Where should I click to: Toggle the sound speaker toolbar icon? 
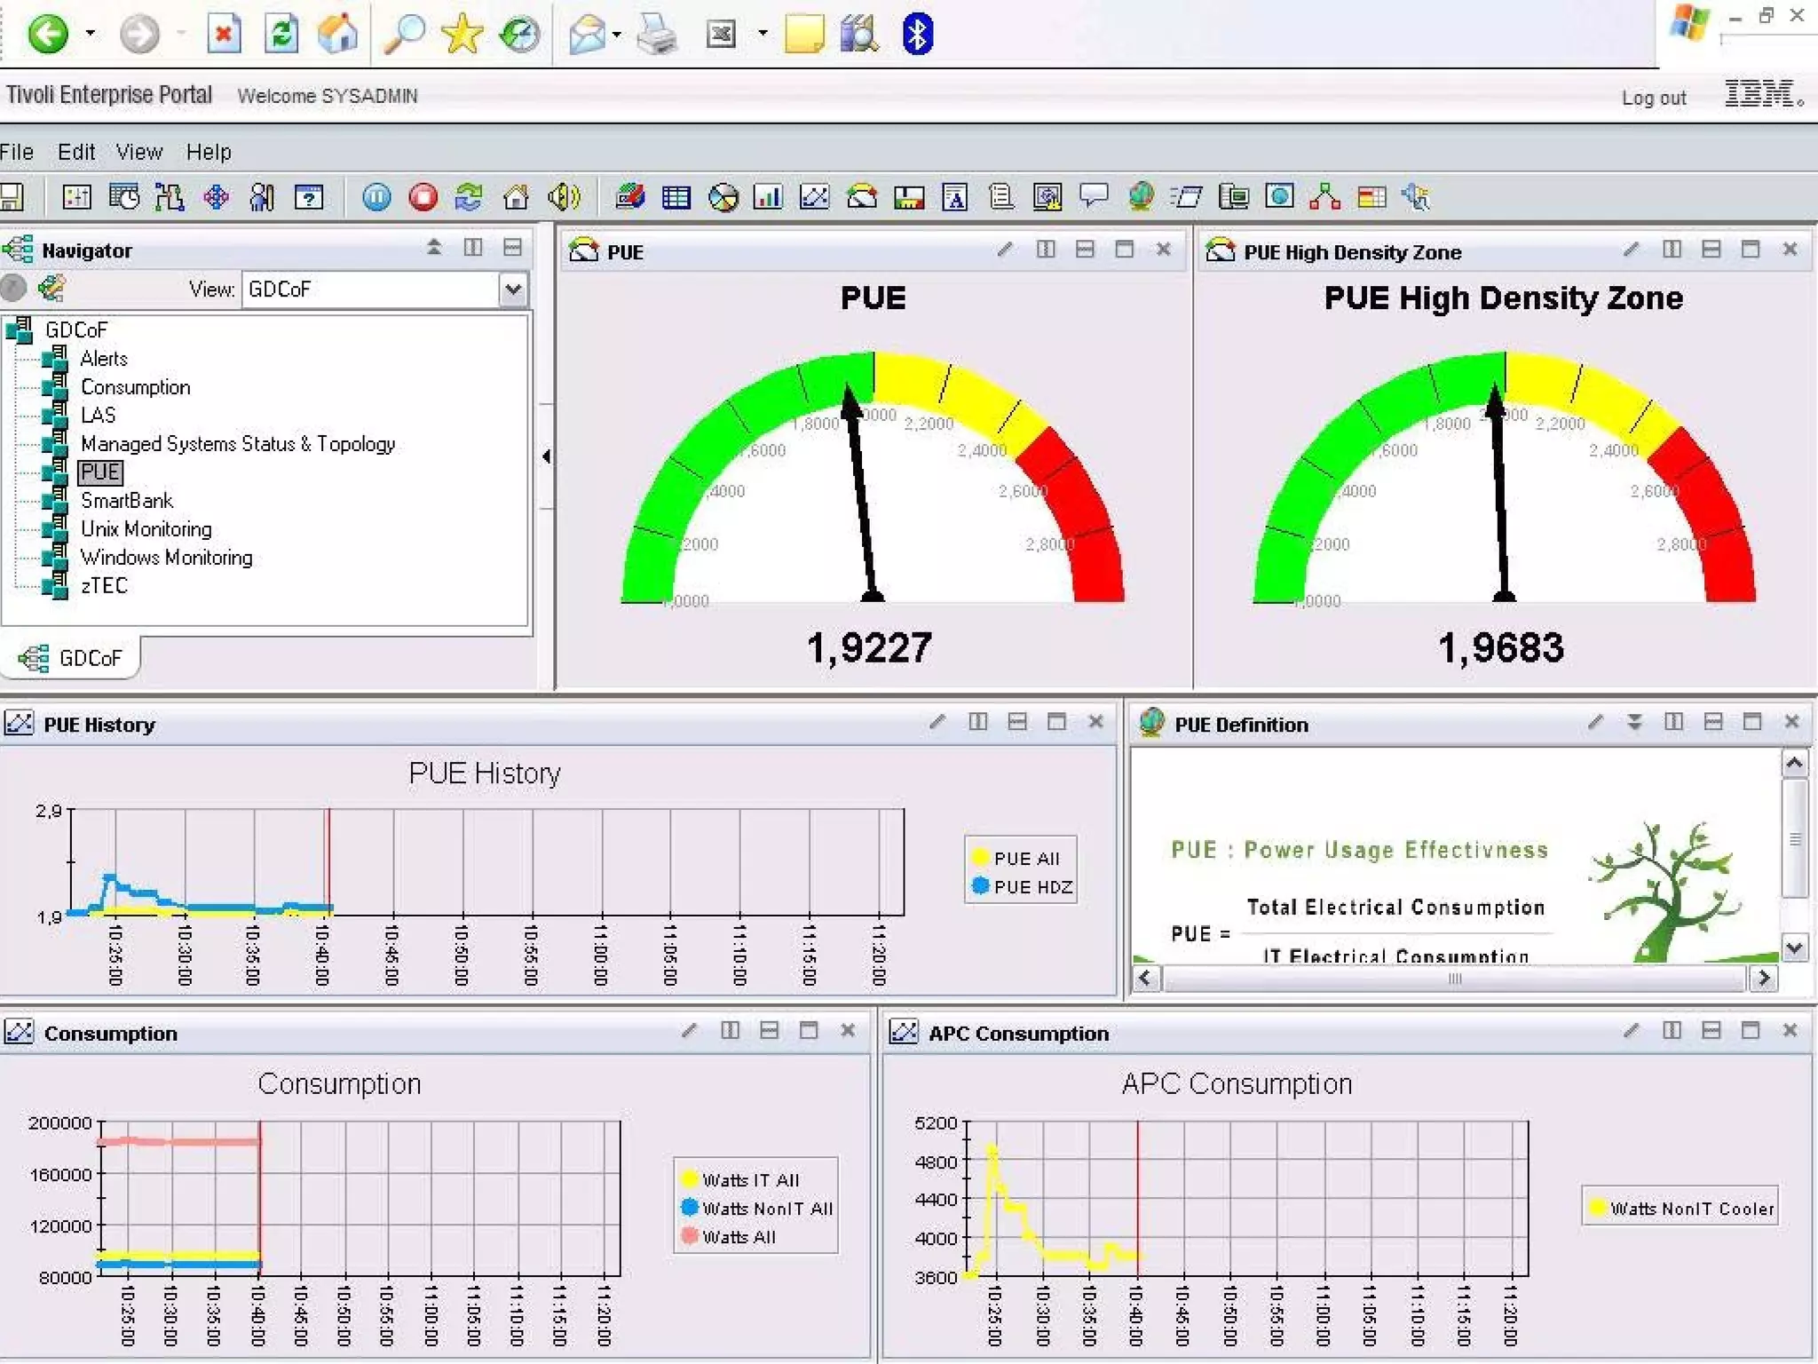tap(564, 197)
